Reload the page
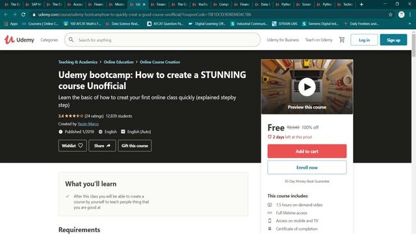This screenshot has height=234, width=416. (x=23, y=14)
